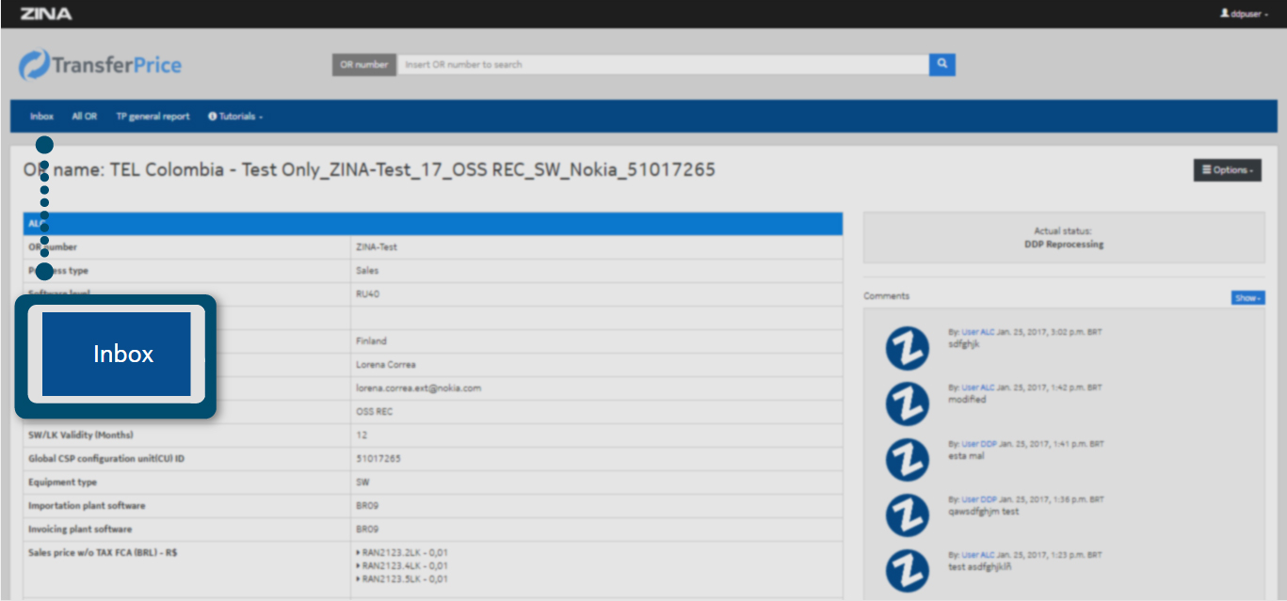Open the All OR page

(84, 117)
